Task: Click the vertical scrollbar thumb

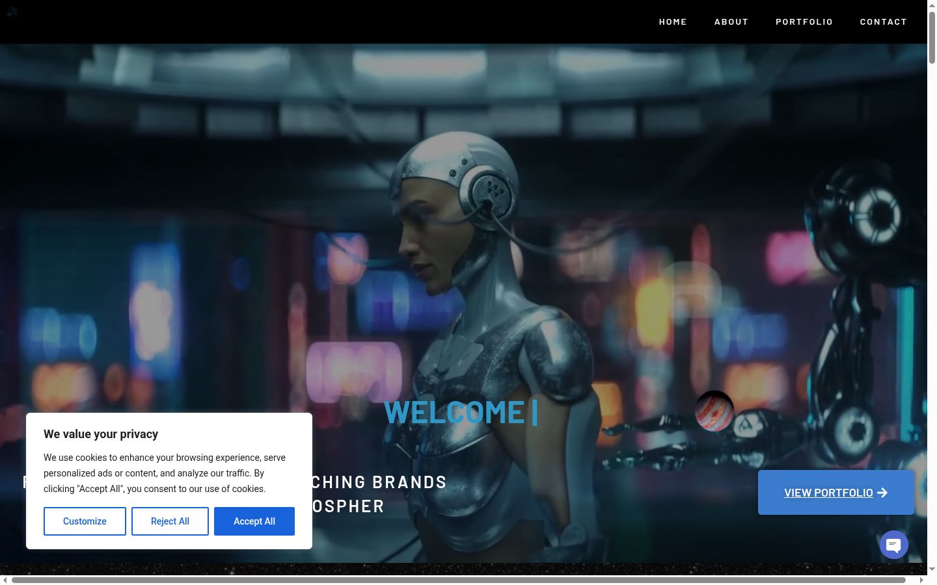Action: click(x=932, y=38)
